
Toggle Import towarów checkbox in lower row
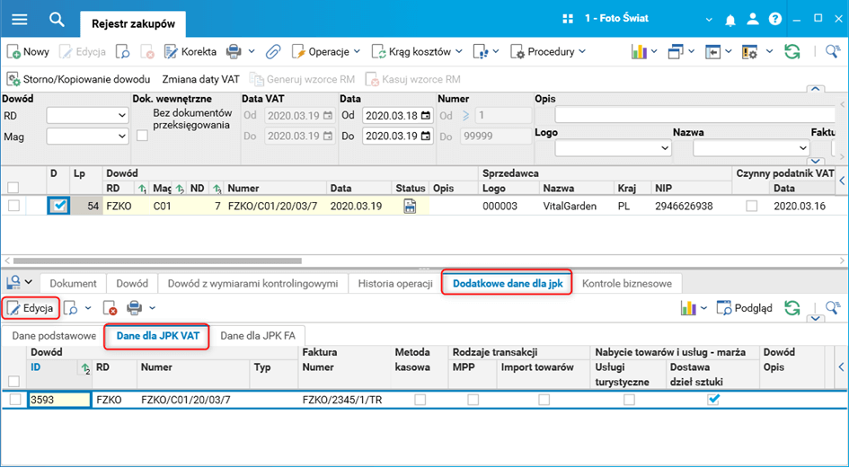544,400
